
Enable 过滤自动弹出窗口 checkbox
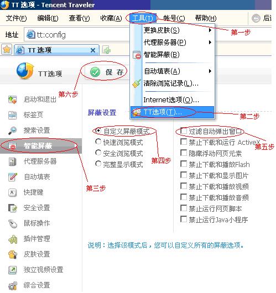(x=184, y=131)
